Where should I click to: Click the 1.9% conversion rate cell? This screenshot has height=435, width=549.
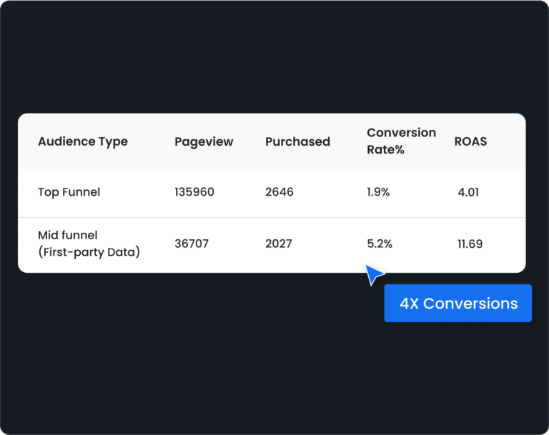coord(378,191)
